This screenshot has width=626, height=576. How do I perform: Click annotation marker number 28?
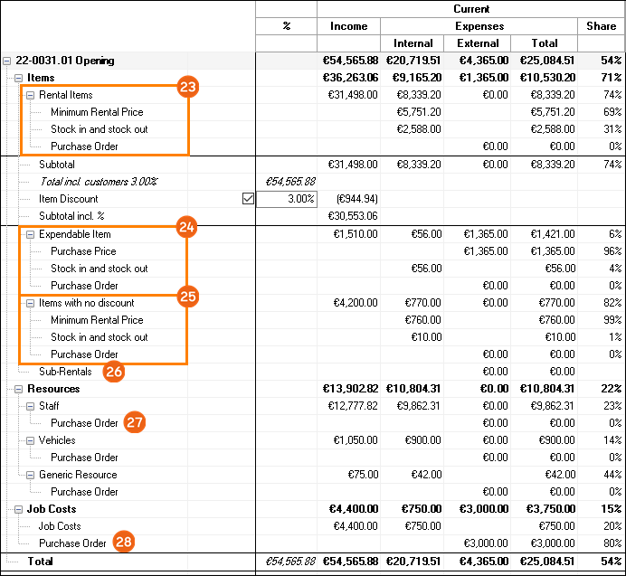[125, 543]
